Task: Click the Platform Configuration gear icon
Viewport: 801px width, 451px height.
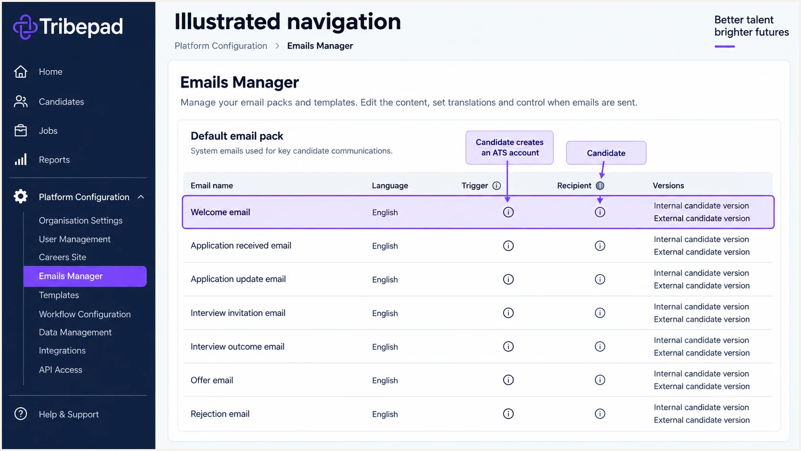Action: click(21, 197)
